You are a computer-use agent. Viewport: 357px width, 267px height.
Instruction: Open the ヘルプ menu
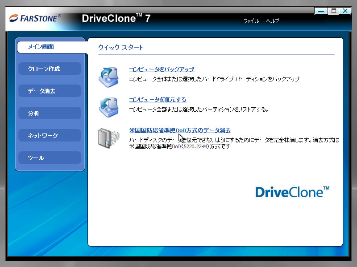point(273,21)
